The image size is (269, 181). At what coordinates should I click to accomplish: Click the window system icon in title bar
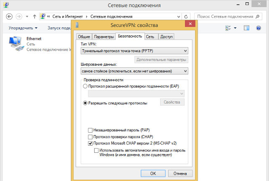click(x=6, y=5)
